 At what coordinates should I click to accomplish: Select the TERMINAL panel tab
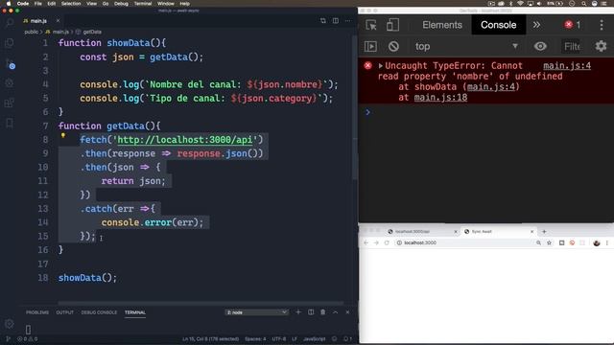point(135,312)
